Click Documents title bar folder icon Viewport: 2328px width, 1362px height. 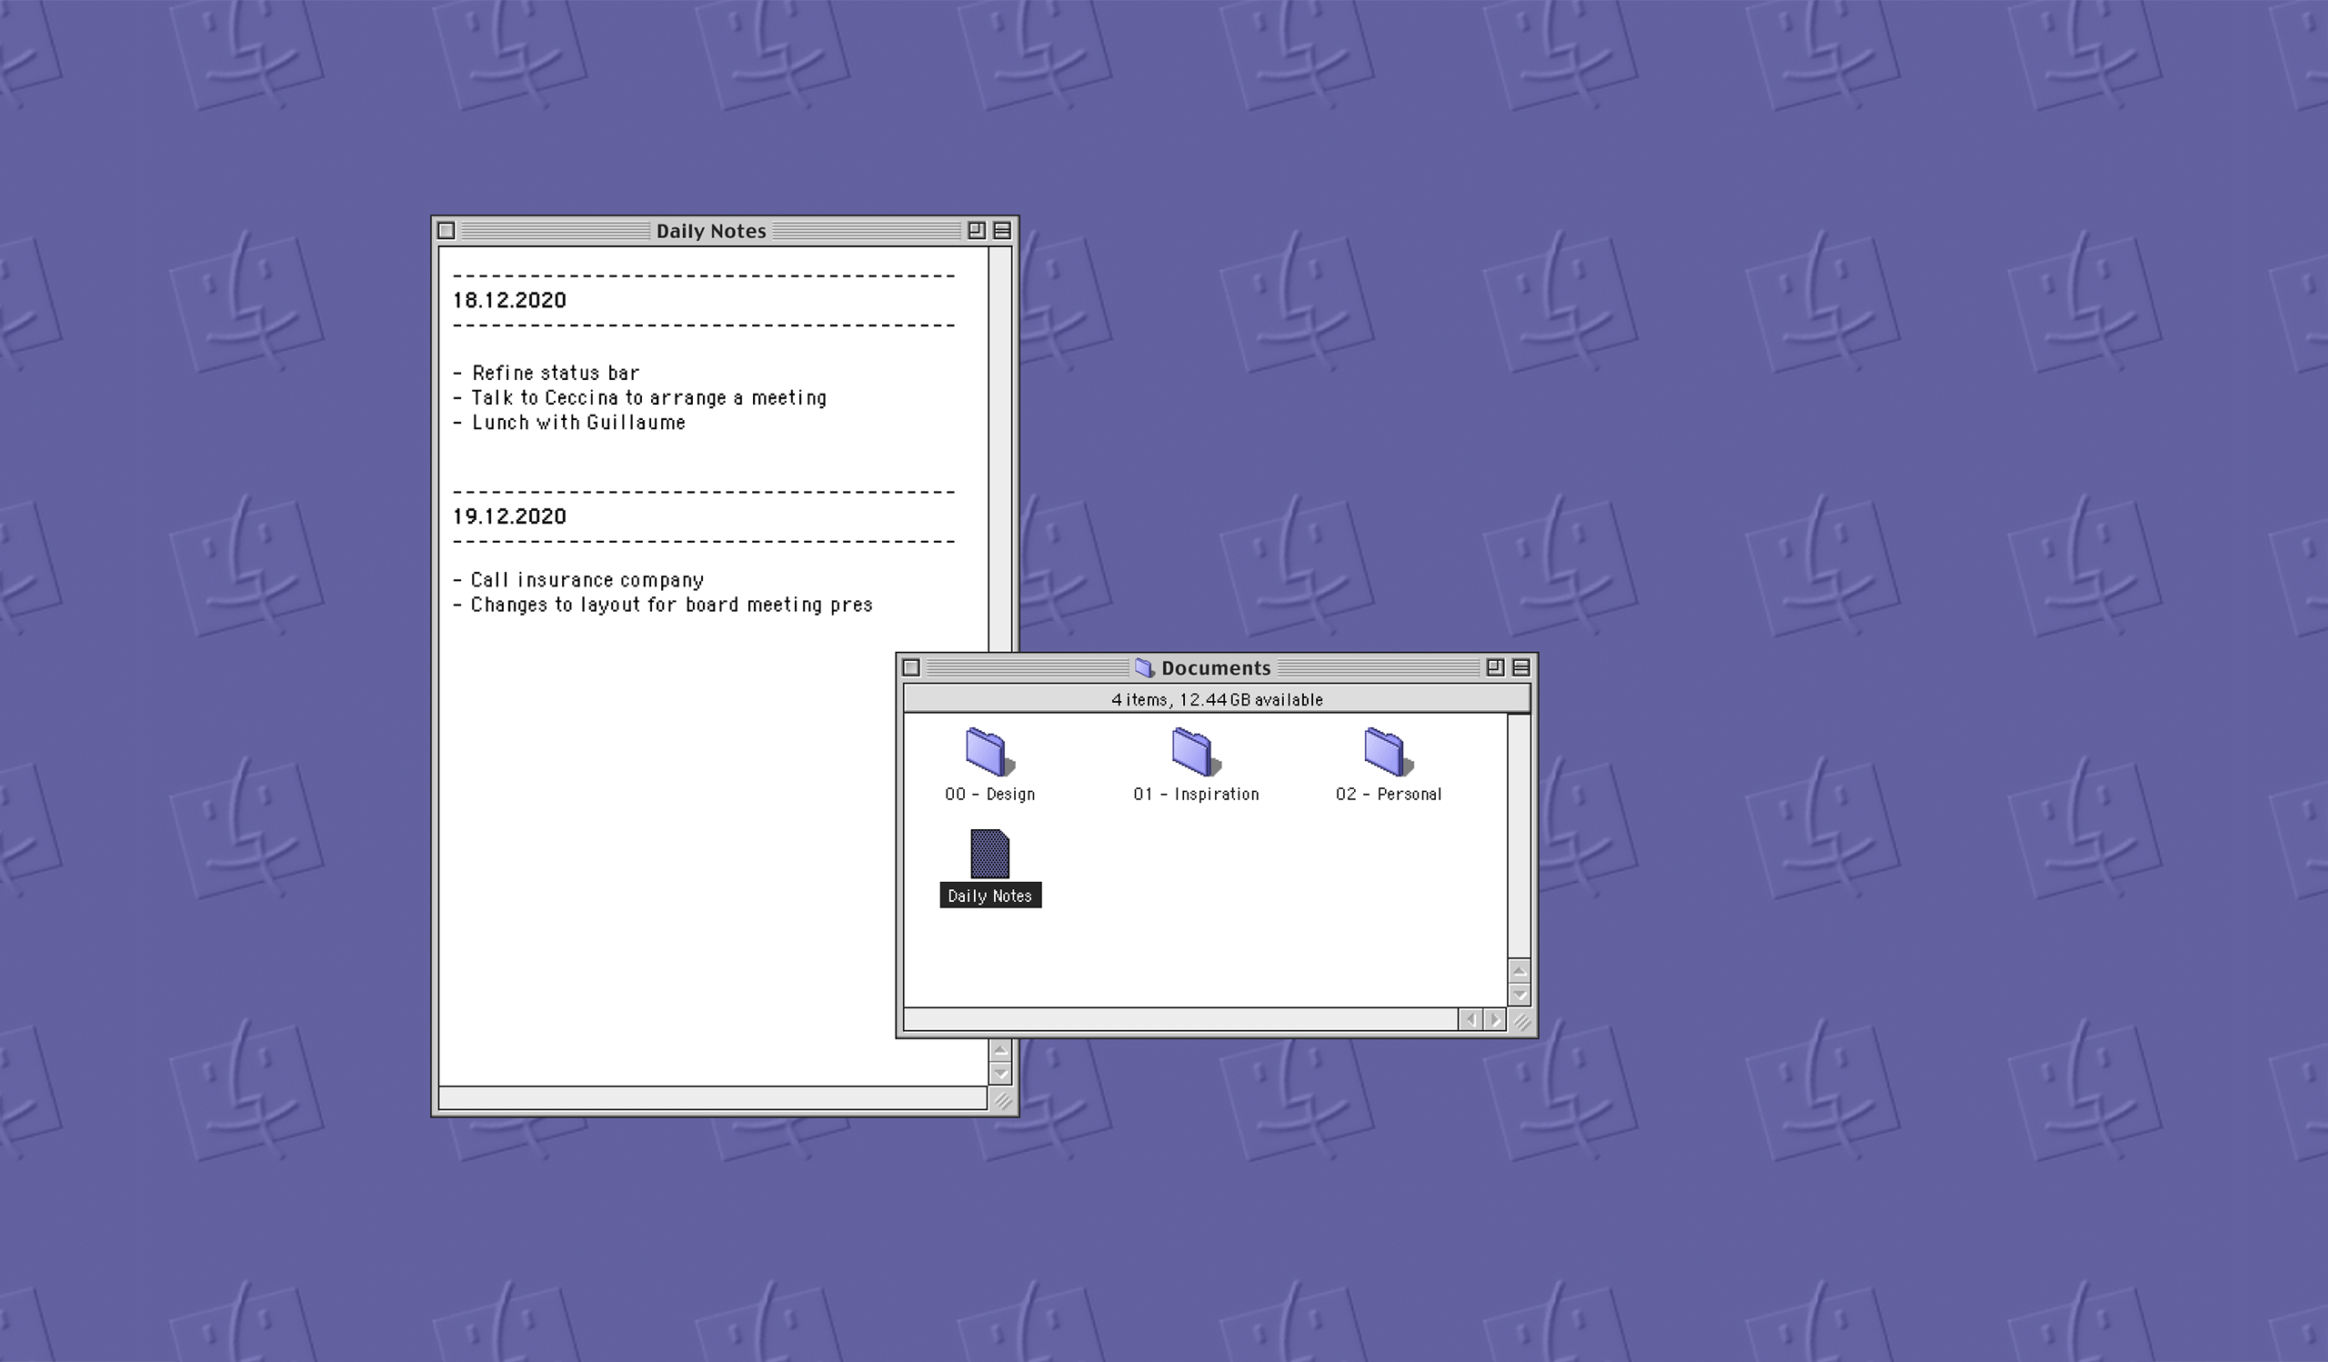(x=1145, y=667)
